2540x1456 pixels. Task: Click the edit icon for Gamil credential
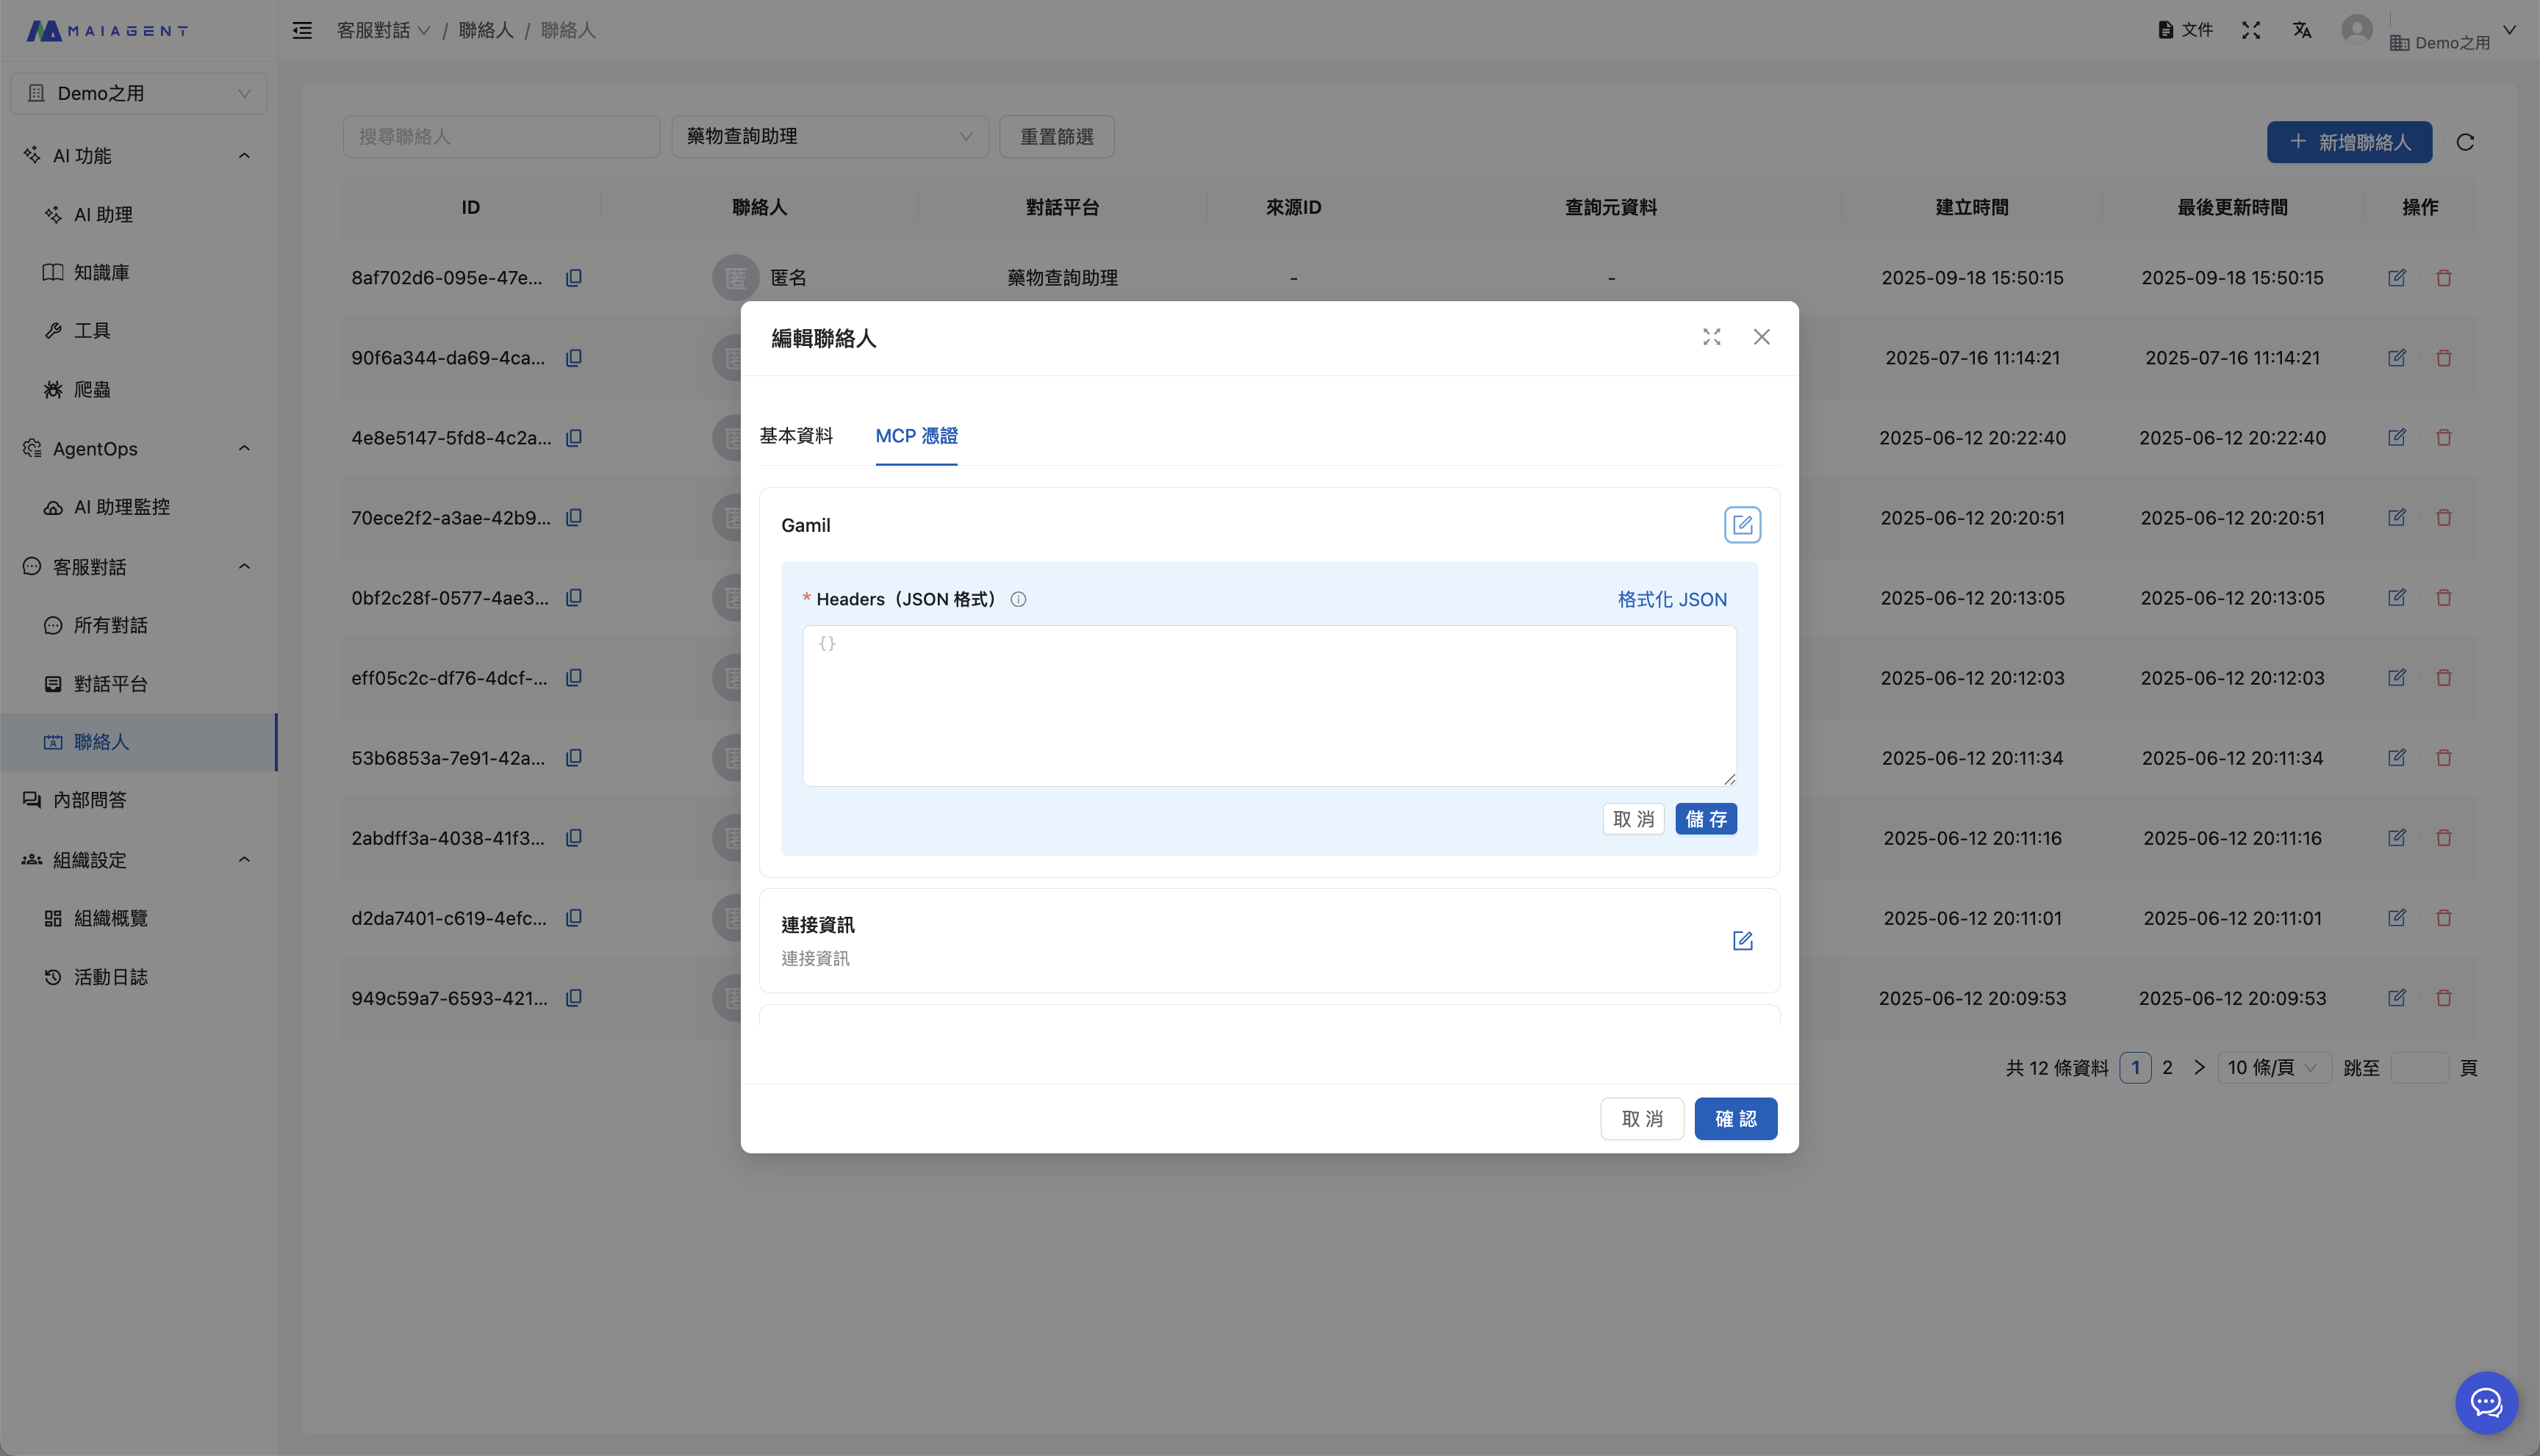[1742, 525]
